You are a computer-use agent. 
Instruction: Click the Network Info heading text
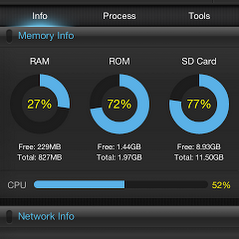pos(46,216)
